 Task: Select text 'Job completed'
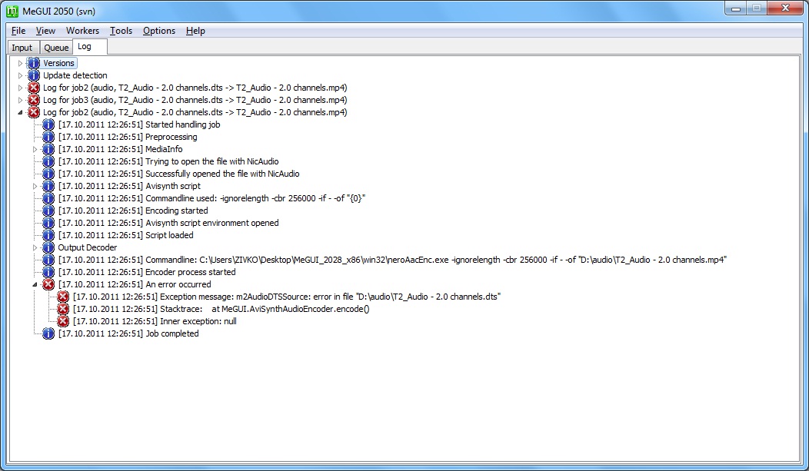(171, 333)
